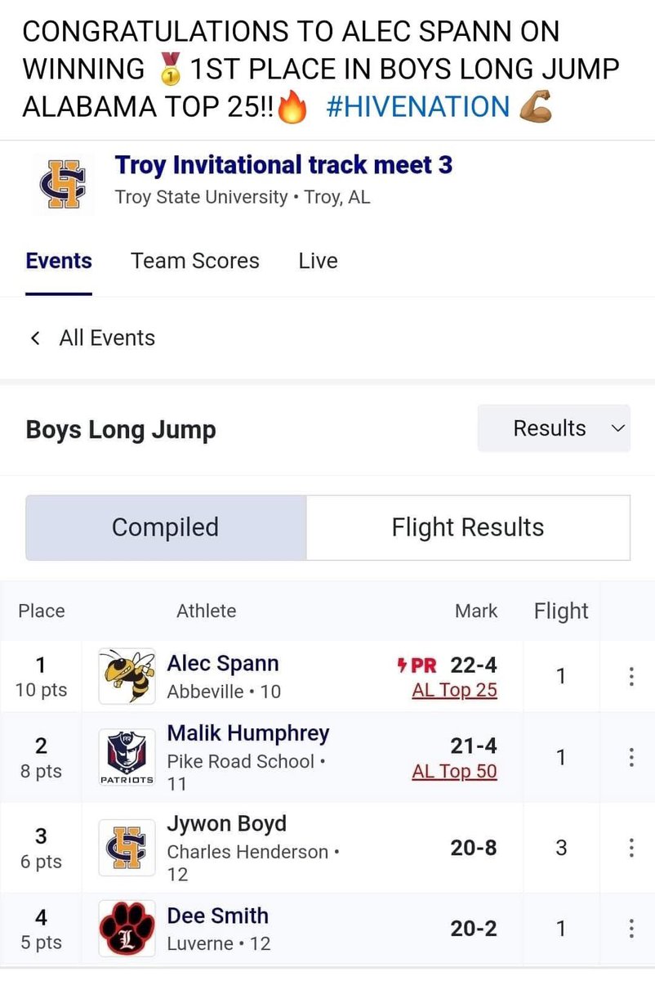Follow the AL Top 25 link
Viewport: 655px width, 981px height.
tap(455, 690)
